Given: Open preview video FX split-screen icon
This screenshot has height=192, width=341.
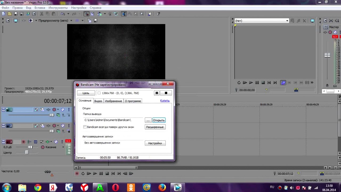Looking at the screenshot, I should 31,21.
